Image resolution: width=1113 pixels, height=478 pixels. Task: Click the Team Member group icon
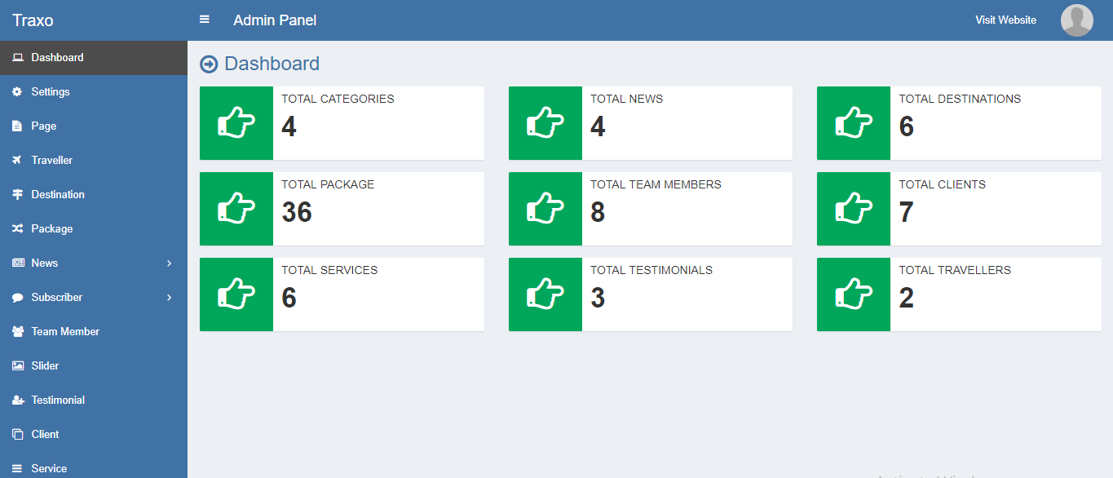17,332
